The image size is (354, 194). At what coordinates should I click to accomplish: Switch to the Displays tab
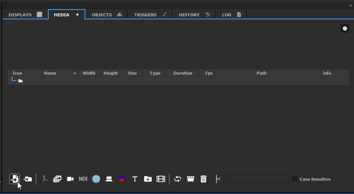point(25,15)
